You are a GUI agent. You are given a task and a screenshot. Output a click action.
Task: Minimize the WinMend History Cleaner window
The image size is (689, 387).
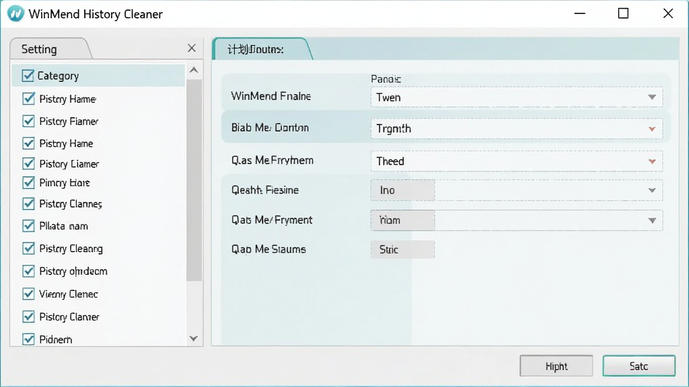click(x=579, y=13)
